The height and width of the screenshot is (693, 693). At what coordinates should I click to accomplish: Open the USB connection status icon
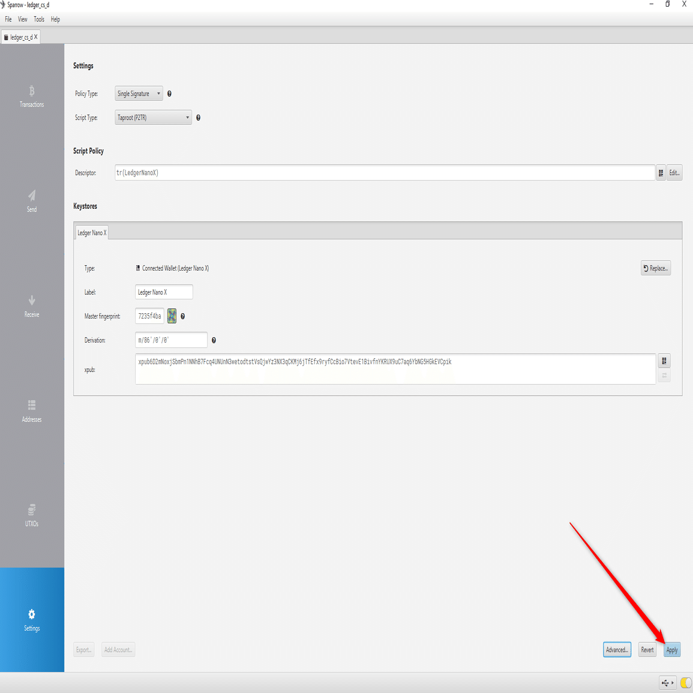[x=667, y=683]
